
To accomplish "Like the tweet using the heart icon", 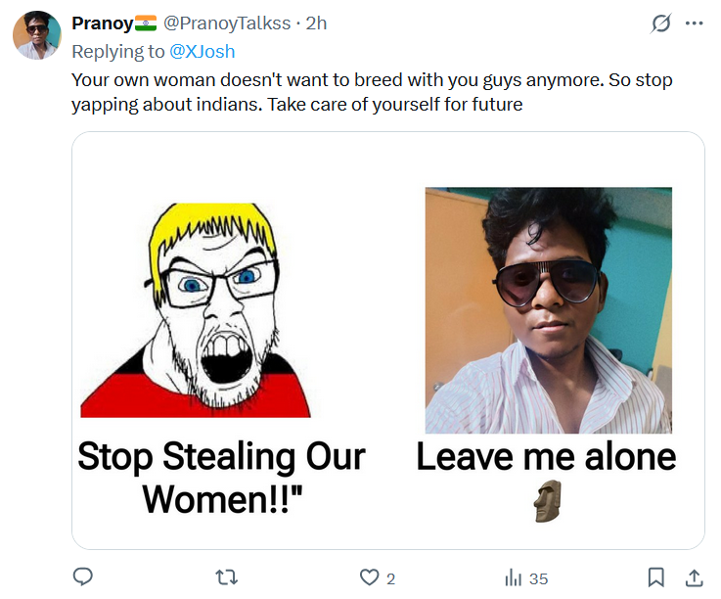I will pos(370,577).
